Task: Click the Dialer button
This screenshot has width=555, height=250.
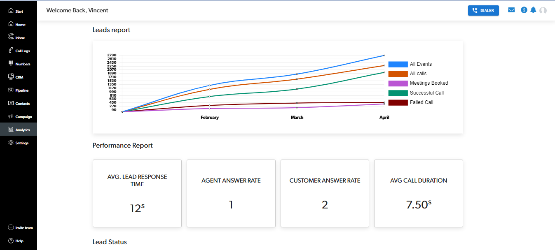Action: coord(483,11)
